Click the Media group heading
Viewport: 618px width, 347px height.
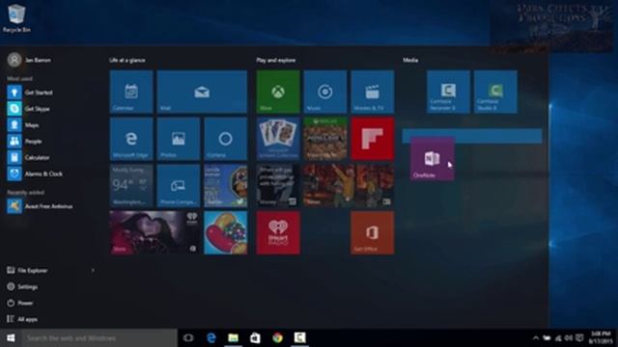(410, 60)
